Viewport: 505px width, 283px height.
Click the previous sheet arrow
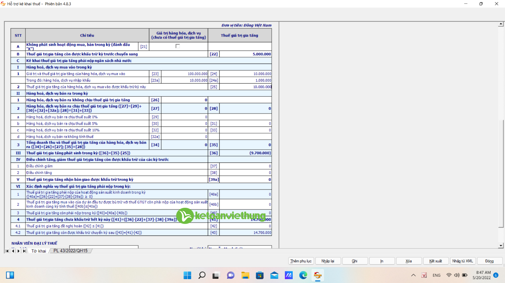[x=13, y=251]
